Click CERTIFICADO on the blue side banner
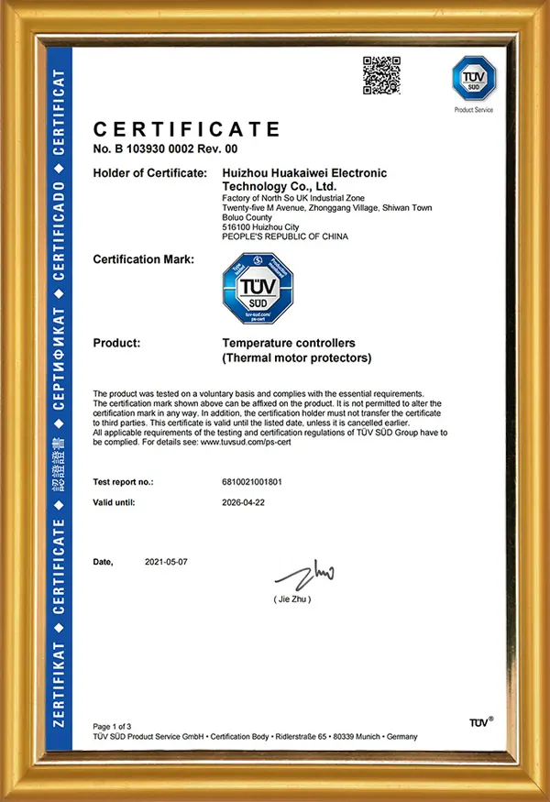Viewport: 550px width, 802px height. point(60,231)
